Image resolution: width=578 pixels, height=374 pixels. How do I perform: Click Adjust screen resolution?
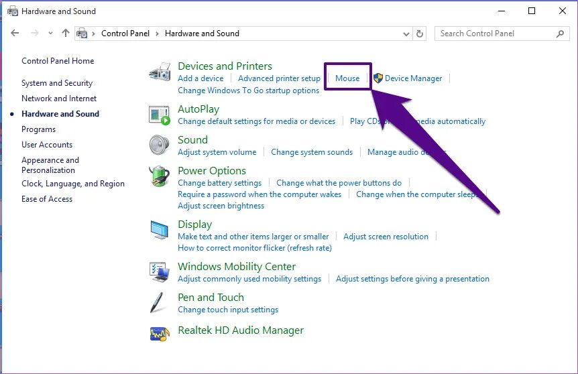pos(386,237)
